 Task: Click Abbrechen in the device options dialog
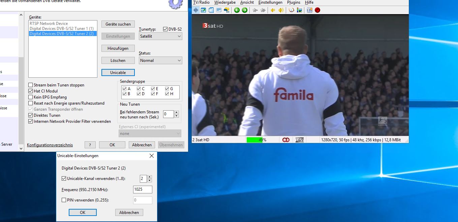pos(142,145)
